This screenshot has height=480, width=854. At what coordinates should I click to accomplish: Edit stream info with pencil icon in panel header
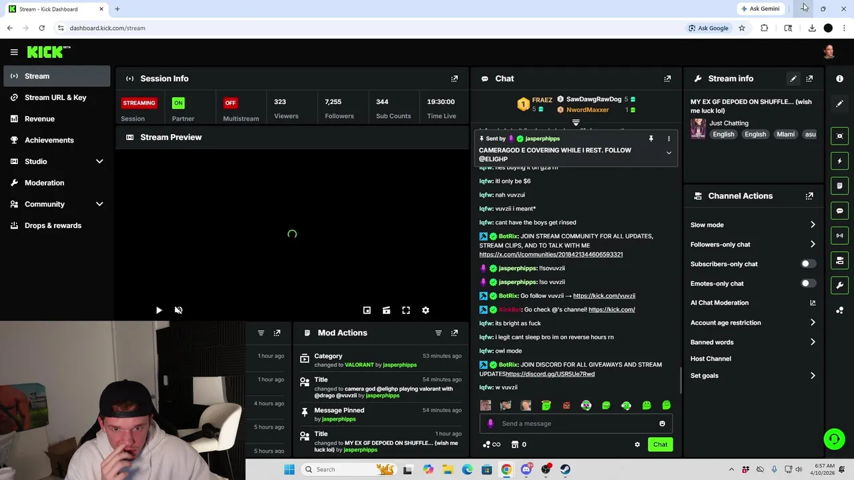tap(793, 79)
